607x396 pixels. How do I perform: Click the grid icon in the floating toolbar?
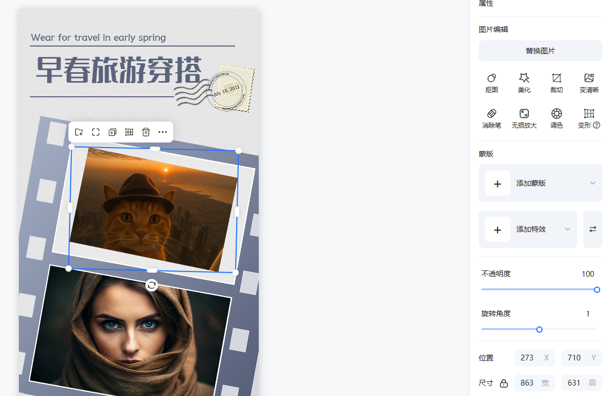[x=129, y=132]
